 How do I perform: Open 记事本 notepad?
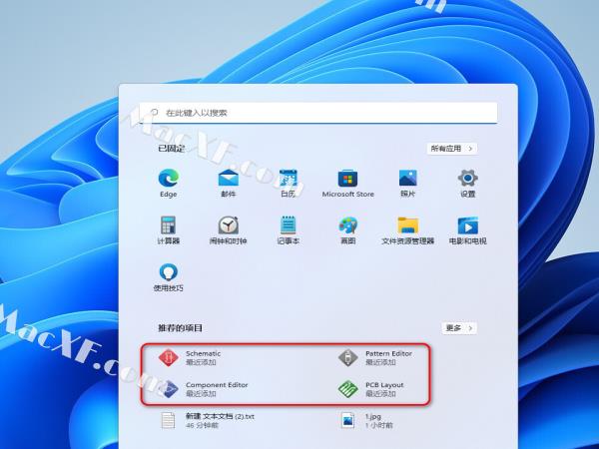pos(289,230)
